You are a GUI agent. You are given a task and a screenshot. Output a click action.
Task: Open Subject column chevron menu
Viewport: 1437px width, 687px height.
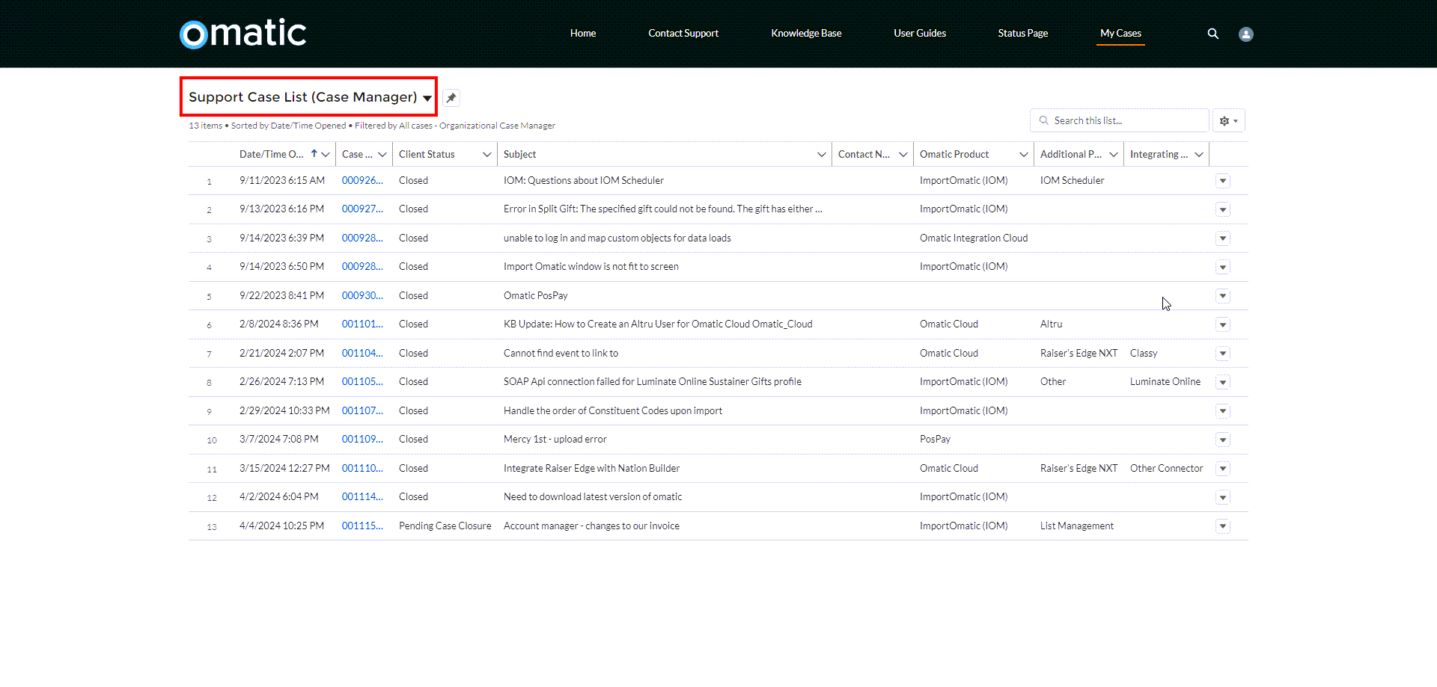[x=822, y=154]
